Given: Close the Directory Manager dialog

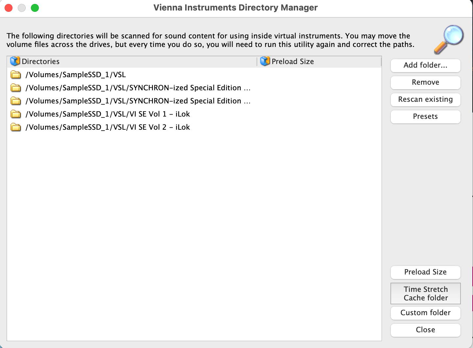Looking at the screenshot, I should (425, 330).
